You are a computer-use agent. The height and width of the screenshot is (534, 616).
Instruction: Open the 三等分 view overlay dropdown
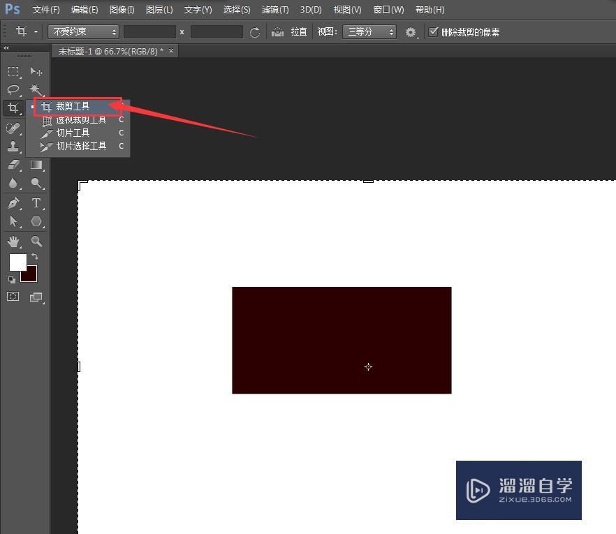point(369,32)
